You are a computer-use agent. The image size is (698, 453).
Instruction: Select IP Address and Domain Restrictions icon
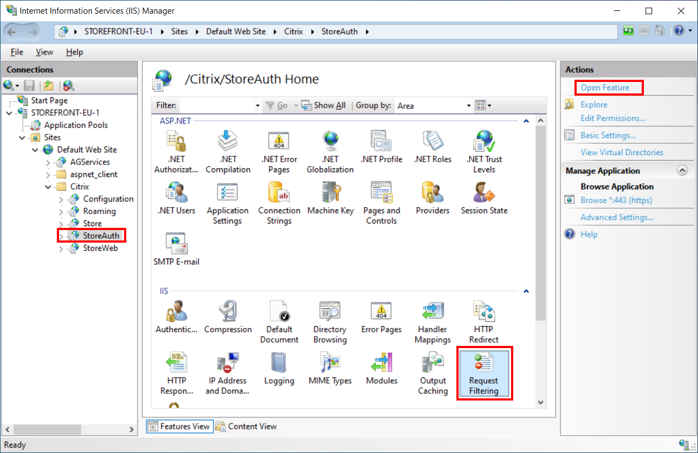coord(227,374)
